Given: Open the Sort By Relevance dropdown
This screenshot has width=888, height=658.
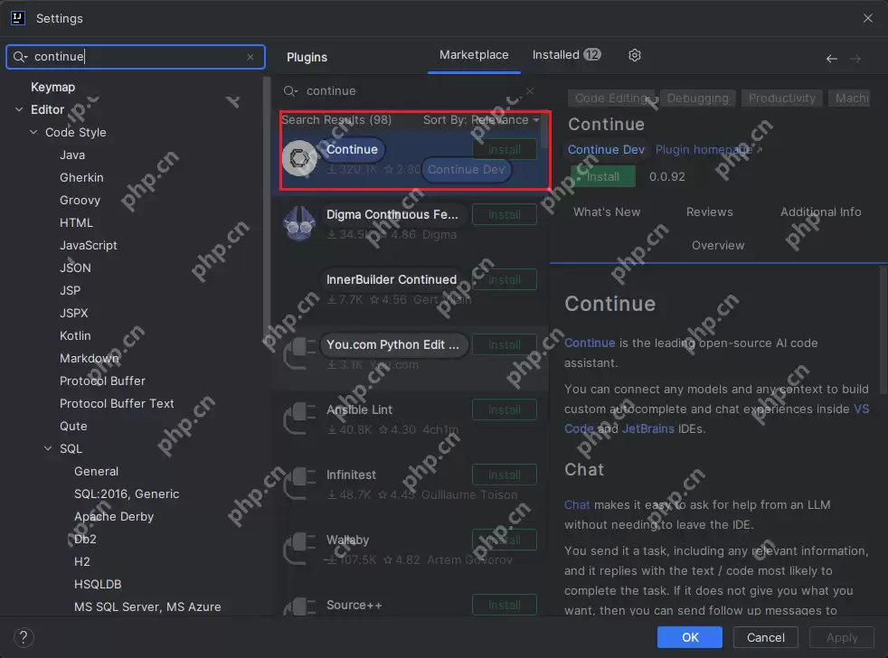Looking at the screenshot, I should (481, 120).
